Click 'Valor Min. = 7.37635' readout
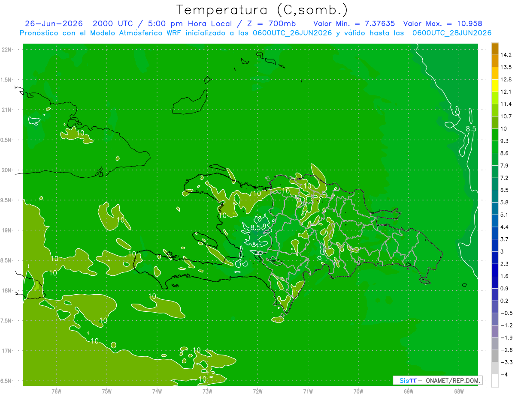The image size is (515, 397). [x=354, y=24]
